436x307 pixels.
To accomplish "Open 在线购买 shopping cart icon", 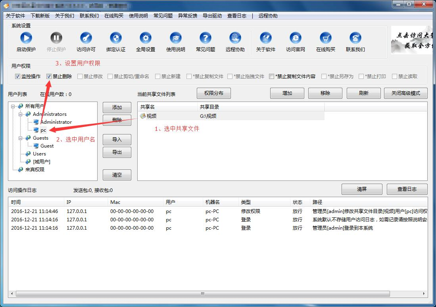I will pyautogui.click(x=326, y=38).
